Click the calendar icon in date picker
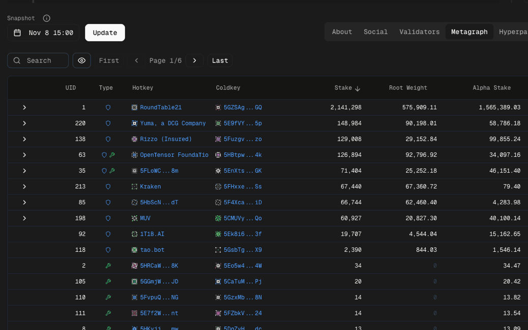 (x=17, y=33)
